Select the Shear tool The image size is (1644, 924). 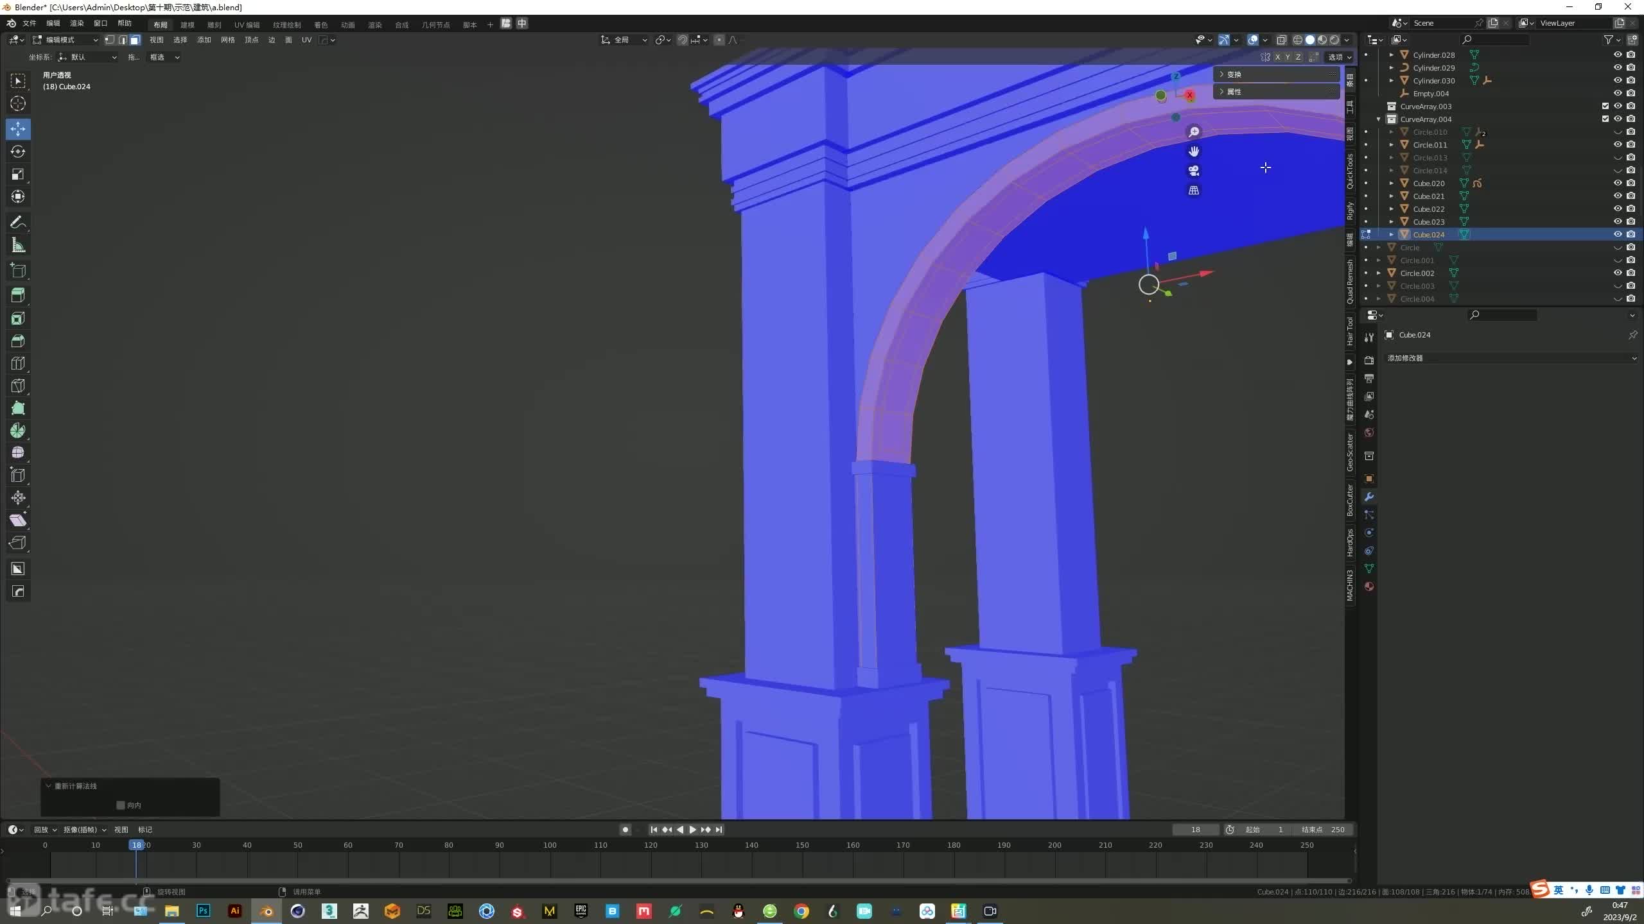(x=18, y=520)
